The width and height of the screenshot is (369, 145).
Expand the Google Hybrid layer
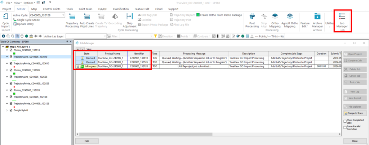[x=7, y=110]
